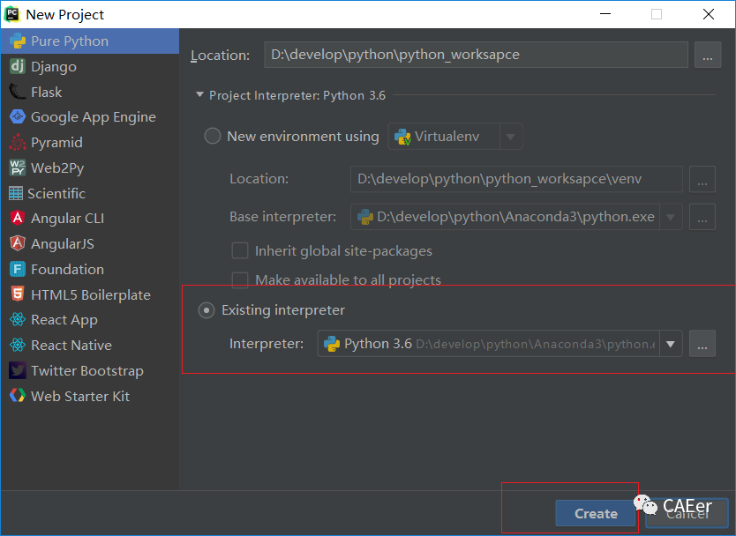
Task: Select Scientific project type
Action: pos(90,193)
